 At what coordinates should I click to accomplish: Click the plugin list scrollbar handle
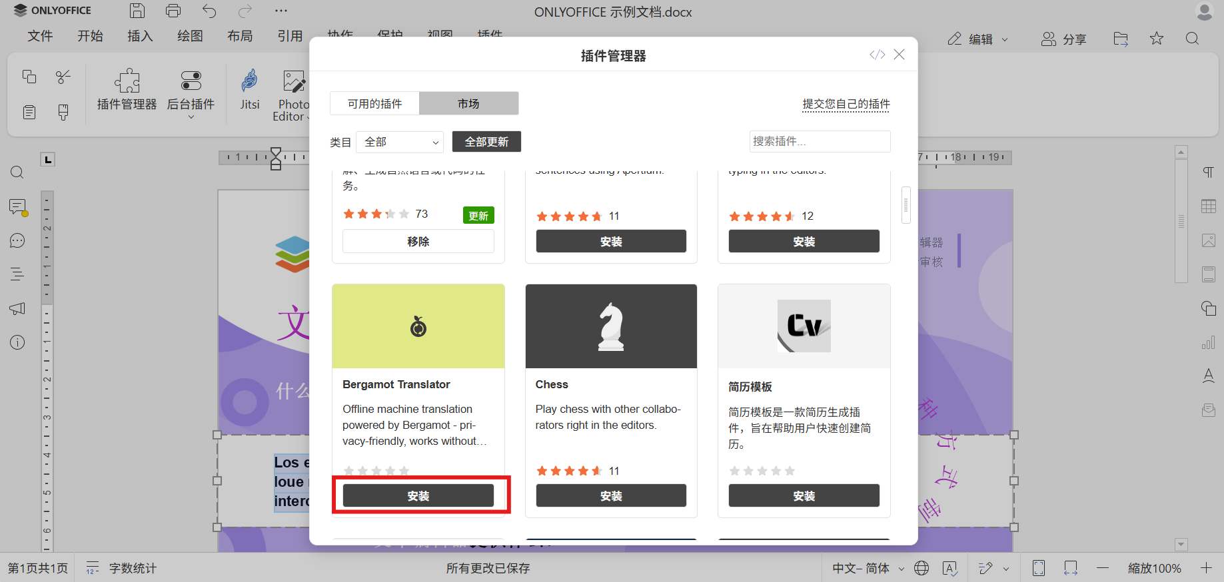(x=906, y=205)
